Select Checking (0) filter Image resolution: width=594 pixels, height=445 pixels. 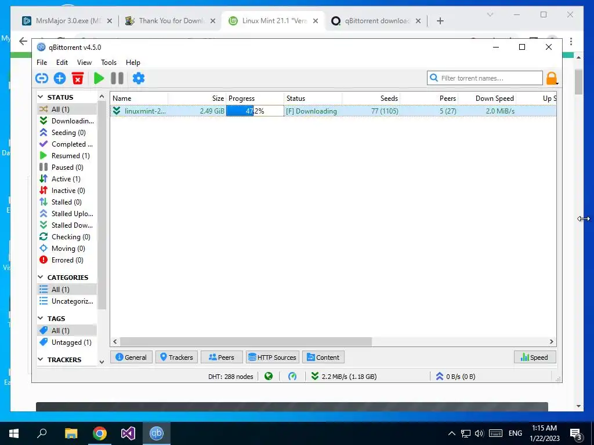coord(67,237)
